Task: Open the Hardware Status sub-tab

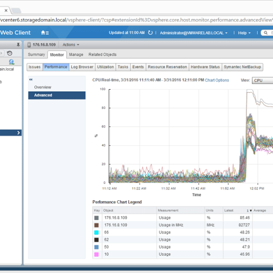Action: [x=205, y=67]
